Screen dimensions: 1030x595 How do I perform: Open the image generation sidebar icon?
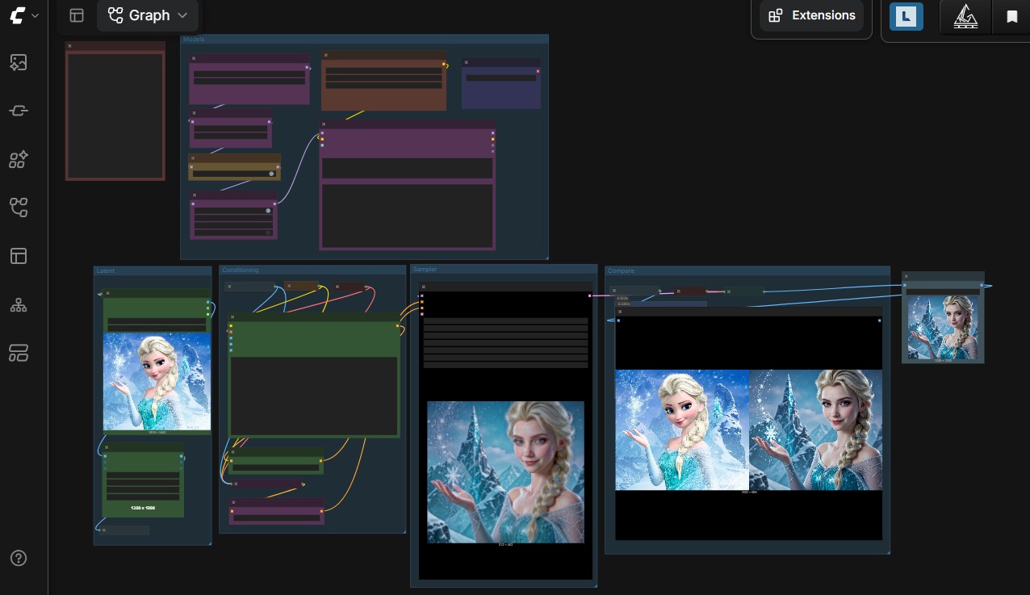tap(19, 62)
